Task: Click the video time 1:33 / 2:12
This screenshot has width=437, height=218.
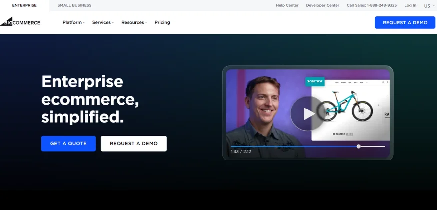Action: pyautogui.click(x=241, y=152)
